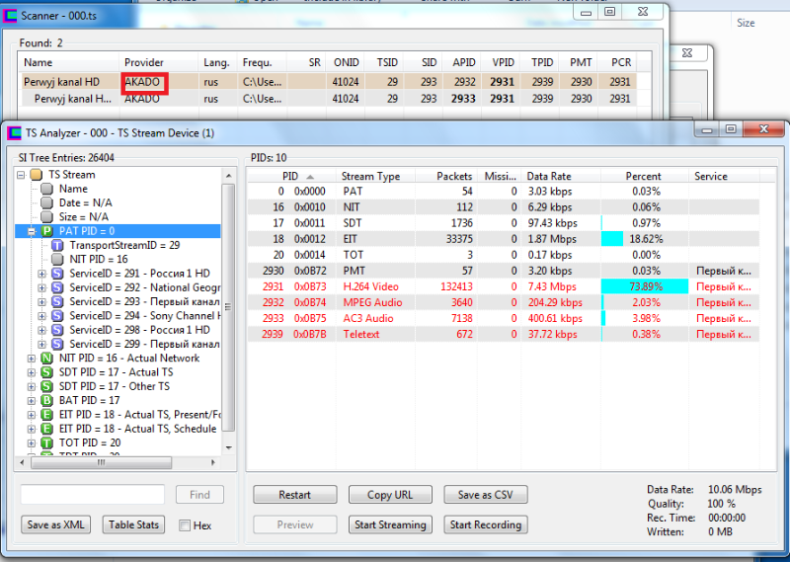790x562 pixels.
Task: Click the E icon for EIT Actual TS, Schedule
Action: click(x=45, y=429)
